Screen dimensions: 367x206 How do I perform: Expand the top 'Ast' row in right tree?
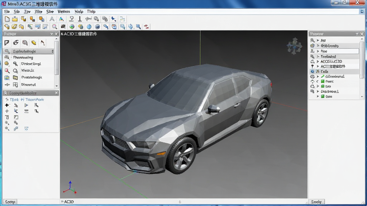(318, 40)
